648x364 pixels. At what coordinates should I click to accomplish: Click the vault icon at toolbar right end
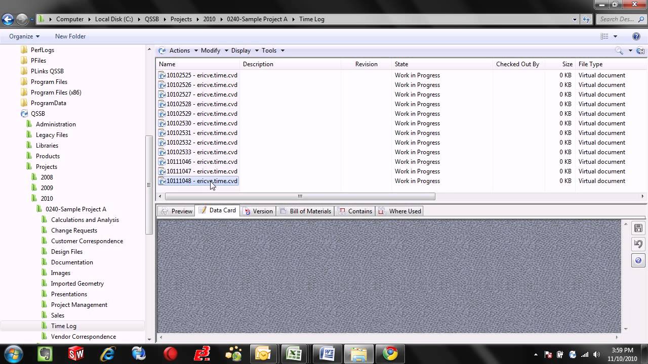click(x=640, y=51)
